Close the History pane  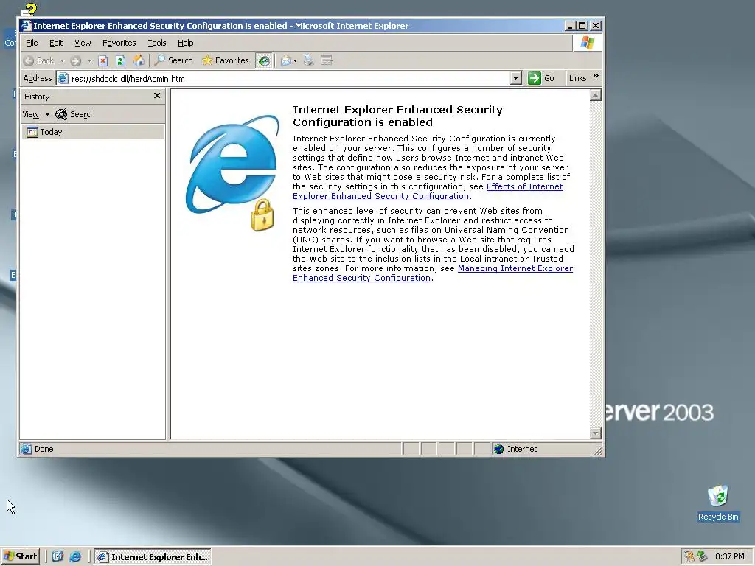click(x=157, y=96)
